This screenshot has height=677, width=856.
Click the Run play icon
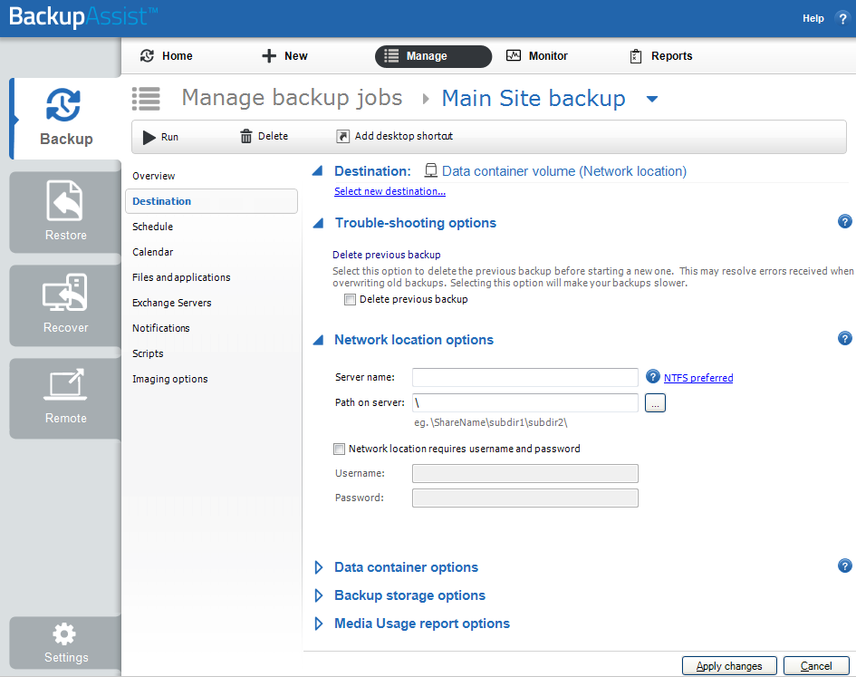point(149,137)
